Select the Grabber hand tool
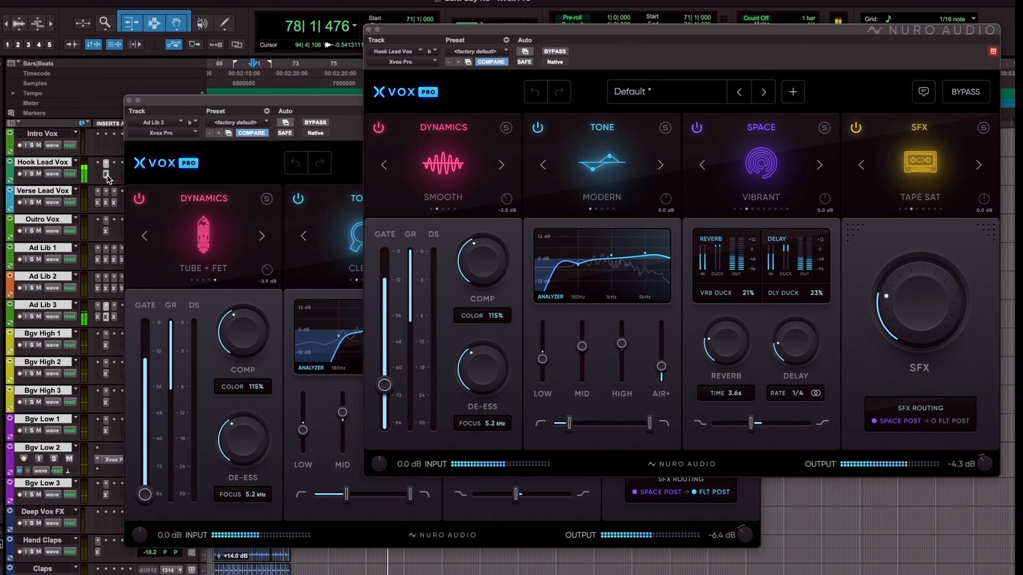This screenshot has height=575, width=1023. pyautogui.click(x=176, y=23)
